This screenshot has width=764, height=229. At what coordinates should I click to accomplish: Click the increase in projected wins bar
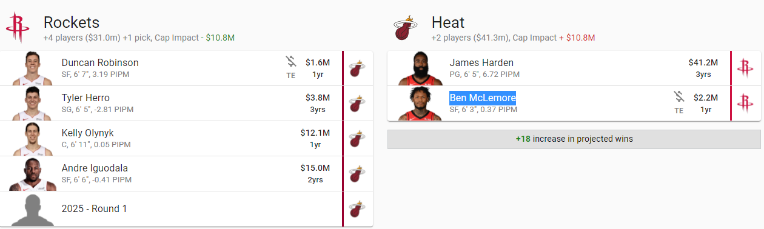[x=574, y=139]
